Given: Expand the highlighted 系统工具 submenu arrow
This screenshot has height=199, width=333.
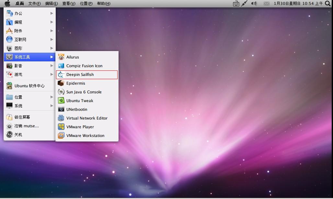Looking at the screenshot, I should click(52, 57).
